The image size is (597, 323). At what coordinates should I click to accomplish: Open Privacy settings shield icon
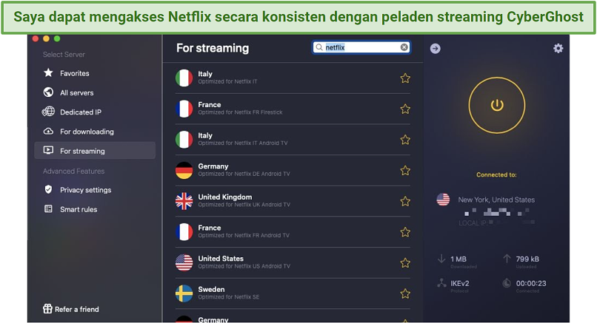point(48,189)
